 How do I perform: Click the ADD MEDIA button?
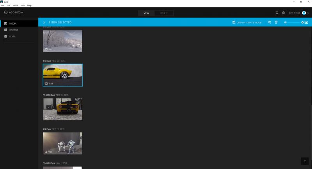(x=14, y=13)
